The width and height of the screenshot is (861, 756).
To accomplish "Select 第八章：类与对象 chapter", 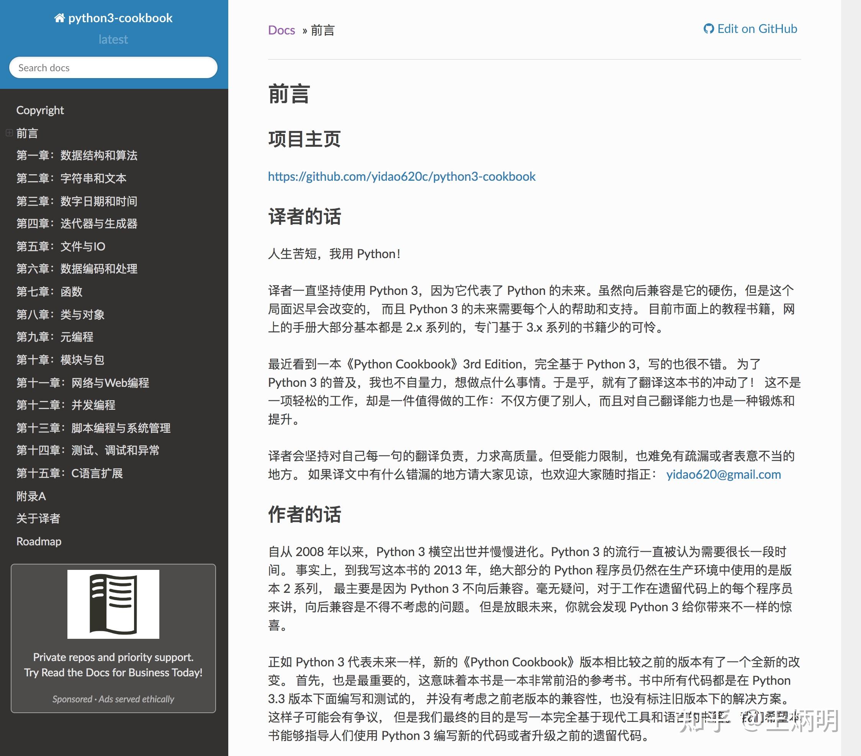I will (60, 314).
